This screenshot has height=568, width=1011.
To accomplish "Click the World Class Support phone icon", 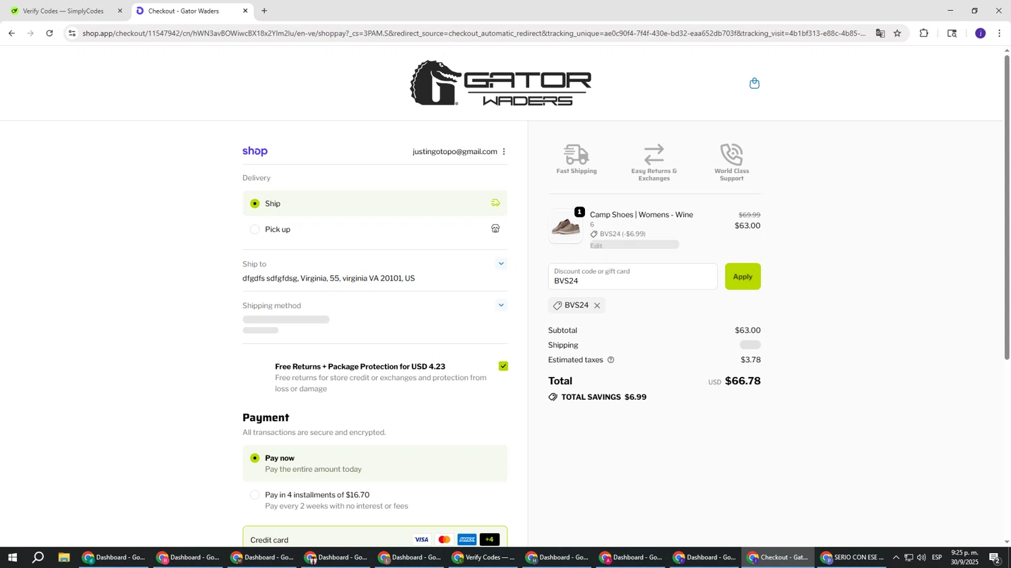I will pyautogui.click(x=731, y=155).
